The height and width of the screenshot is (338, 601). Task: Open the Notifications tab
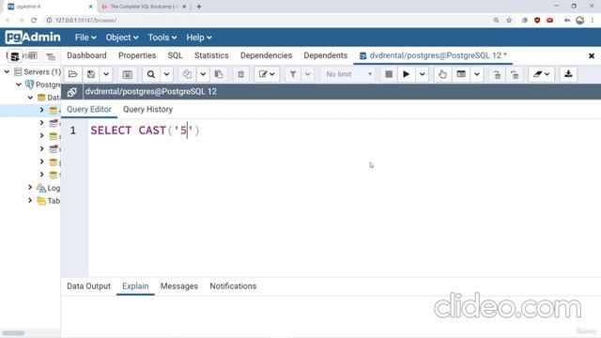pyautogui.click(x=233, y=286)
